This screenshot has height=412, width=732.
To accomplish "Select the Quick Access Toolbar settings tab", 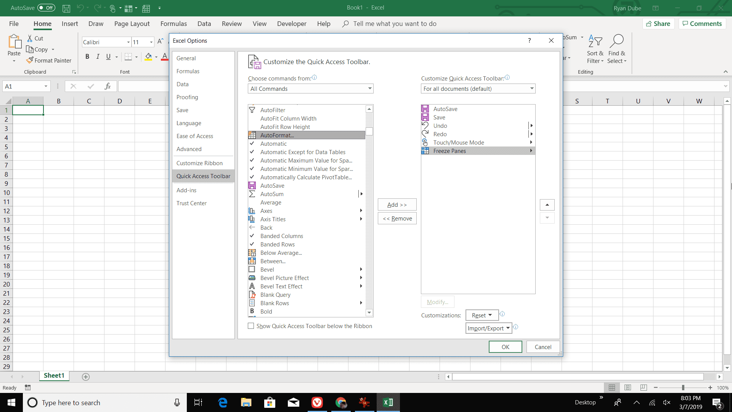I will point(203,176).
